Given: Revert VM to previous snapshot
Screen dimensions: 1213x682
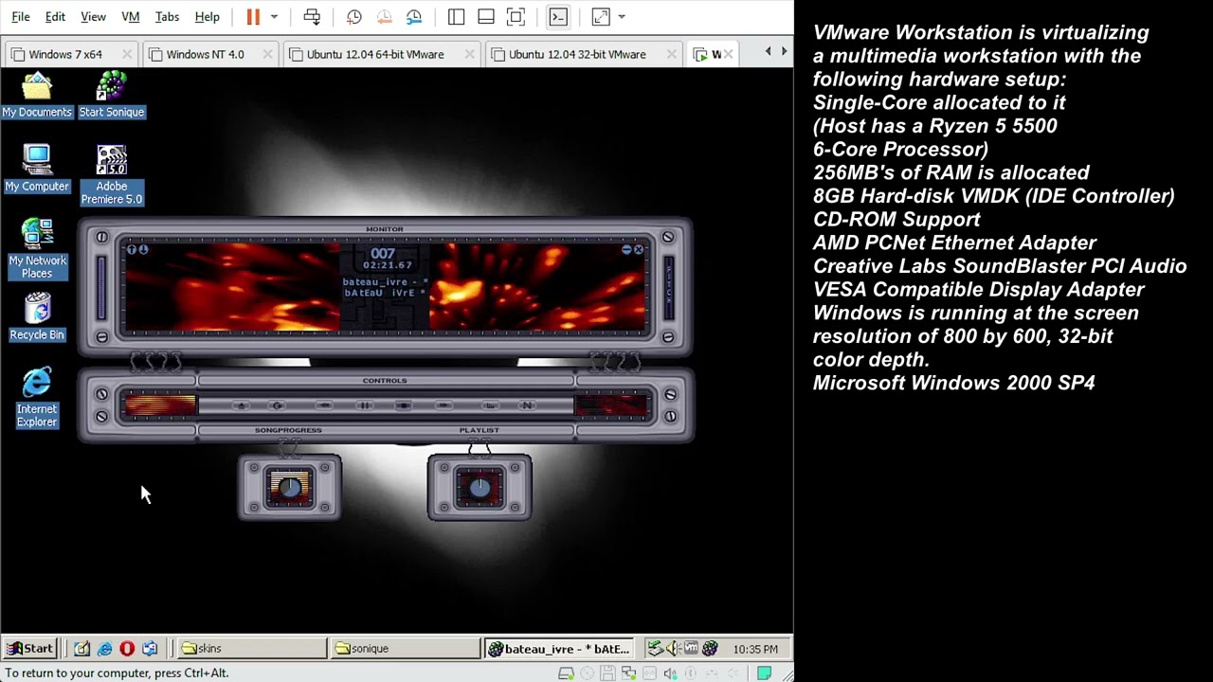Looking at the screenshot, I should tap(384, 17).
